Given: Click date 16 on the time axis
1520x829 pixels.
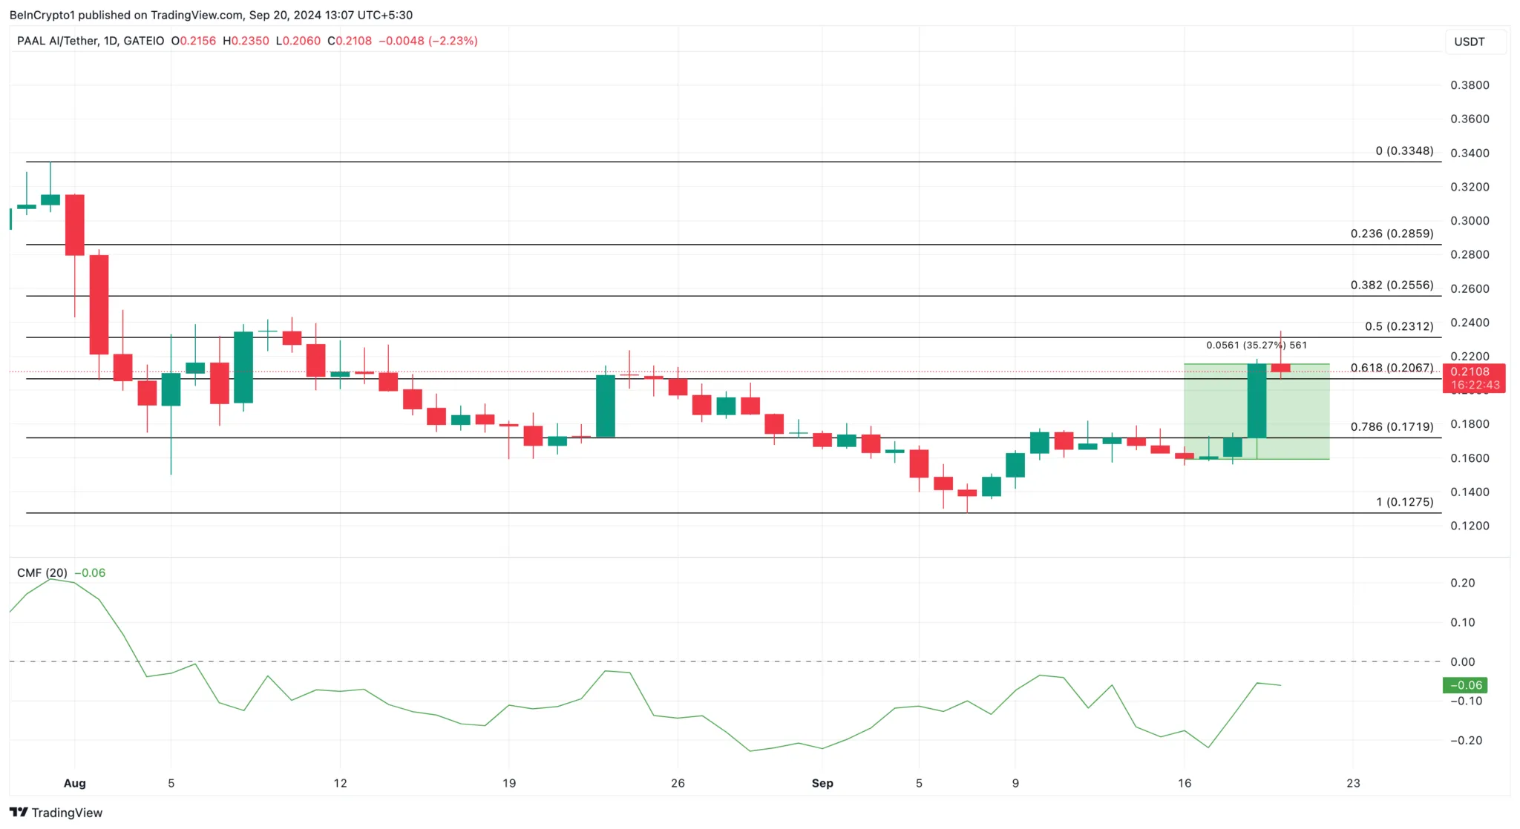Looking at the screenshot, I should tap(1184, 783).
